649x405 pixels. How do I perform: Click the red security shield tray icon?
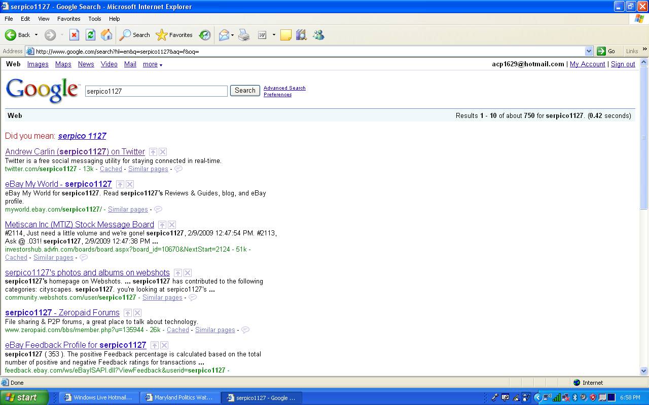(593, 397)
